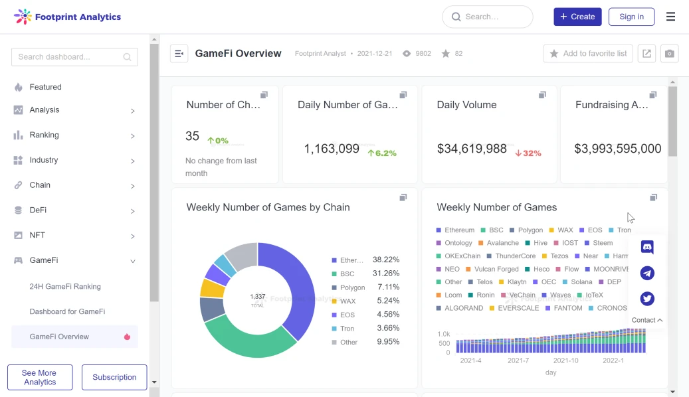The height and width of the screenshot is (397, 689).
Task: Open Dashboard for GameFi
Action: pyautogui.click(x=67, y=311)
